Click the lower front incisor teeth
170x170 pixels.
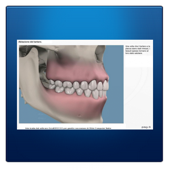coord(103,94)
